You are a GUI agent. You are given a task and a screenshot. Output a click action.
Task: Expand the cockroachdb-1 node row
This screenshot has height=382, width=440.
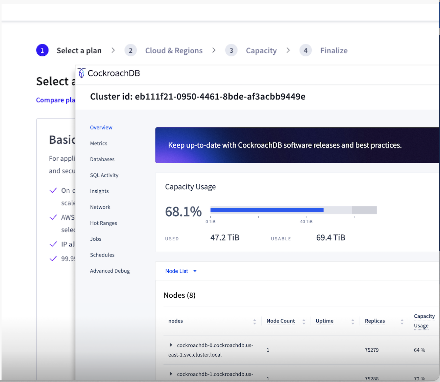171,374
